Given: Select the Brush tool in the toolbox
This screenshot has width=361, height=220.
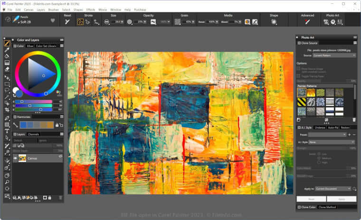Looking at the screenshot, I should [7, 43].
